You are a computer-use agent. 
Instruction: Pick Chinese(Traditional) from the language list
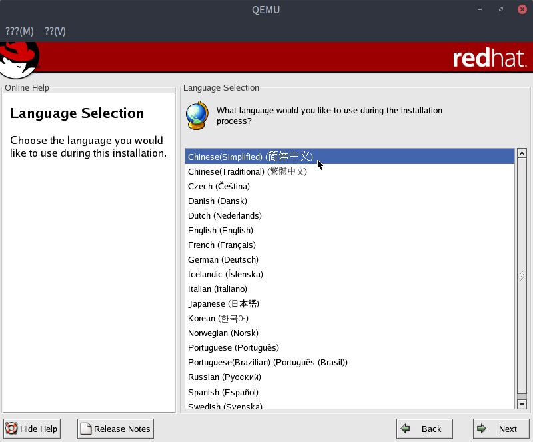pyautogui.click(x=247, y=171)
